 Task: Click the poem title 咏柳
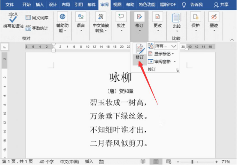tap(121, 78)
